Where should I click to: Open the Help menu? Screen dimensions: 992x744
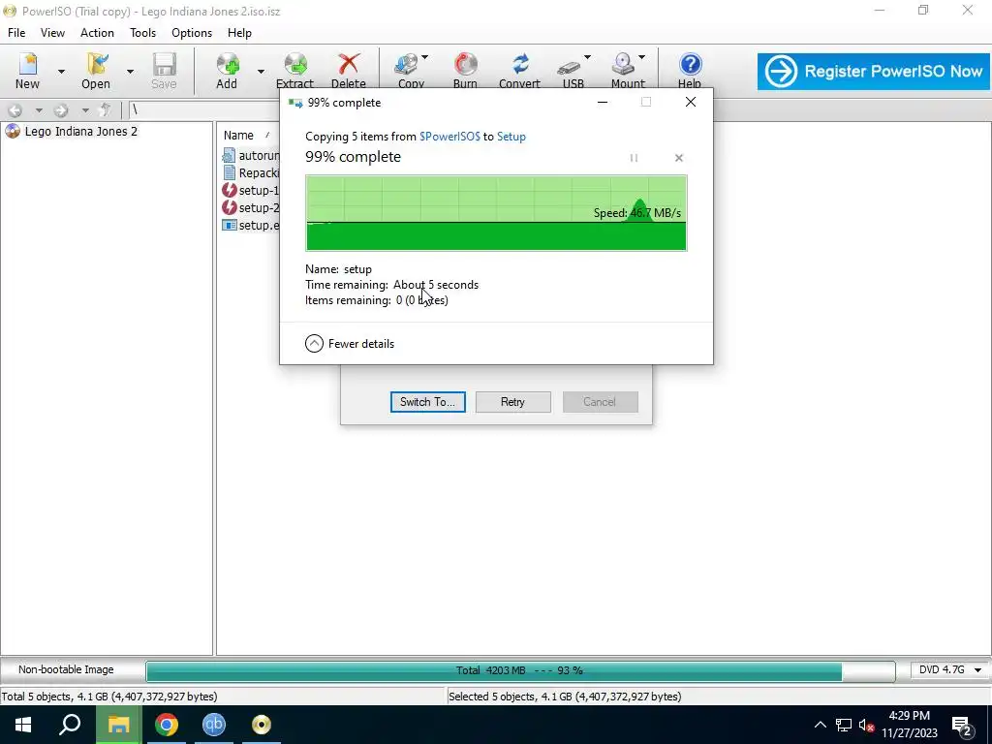point(240,33)
